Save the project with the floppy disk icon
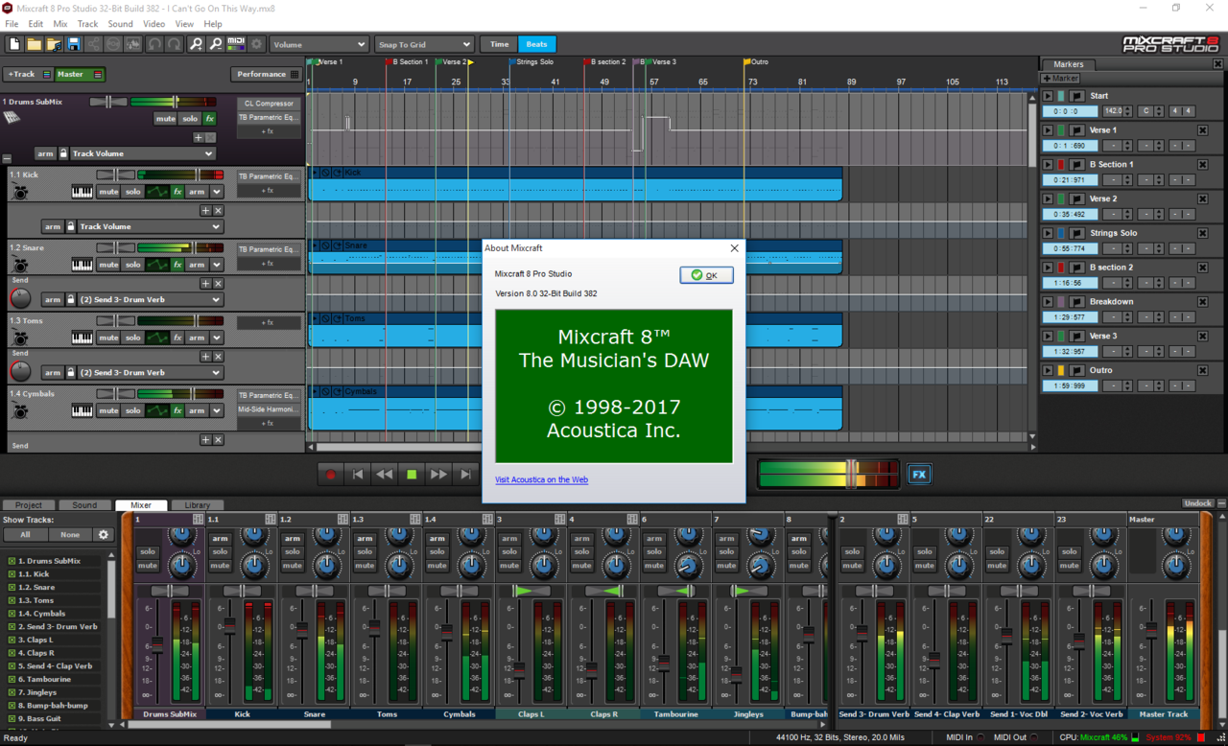Viewport: 1228px width, 746px height. 74,44
